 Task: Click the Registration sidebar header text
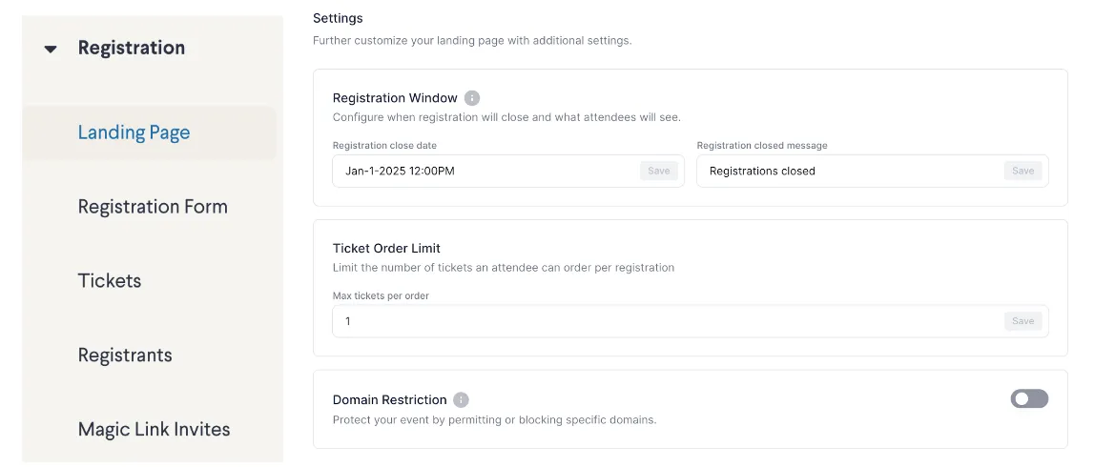(132, 49)
